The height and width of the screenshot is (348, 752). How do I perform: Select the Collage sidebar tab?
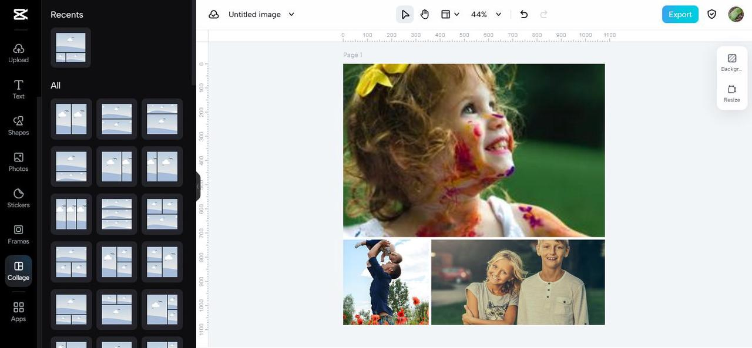(18, 271)
